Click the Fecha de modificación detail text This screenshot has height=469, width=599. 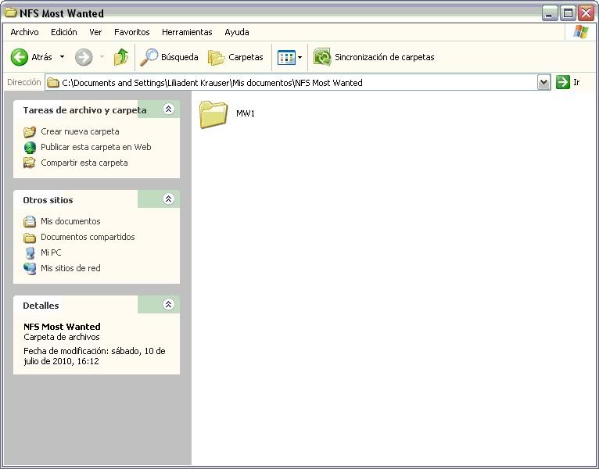point(95,356)
